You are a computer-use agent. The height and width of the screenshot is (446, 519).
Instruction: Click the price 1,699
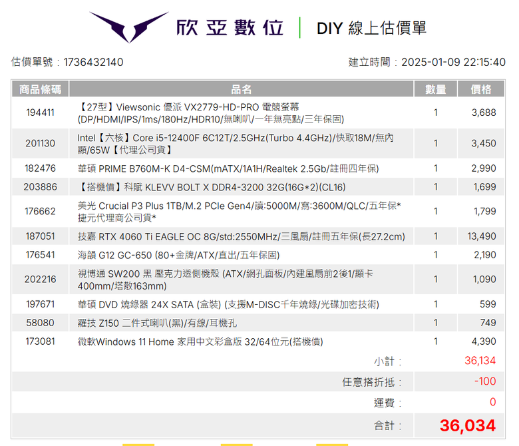484,187
